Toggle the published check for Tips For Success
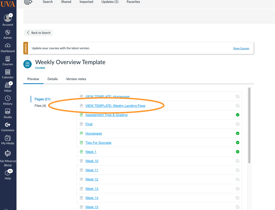 pos(238,142)
